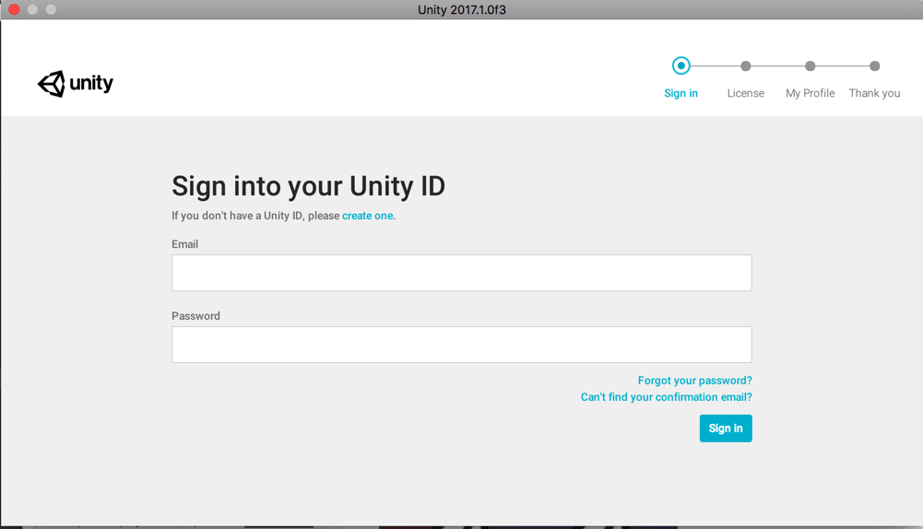Select the Sign in step circle
This screenshot has height=529, width=923.
(x=681, y=66)
